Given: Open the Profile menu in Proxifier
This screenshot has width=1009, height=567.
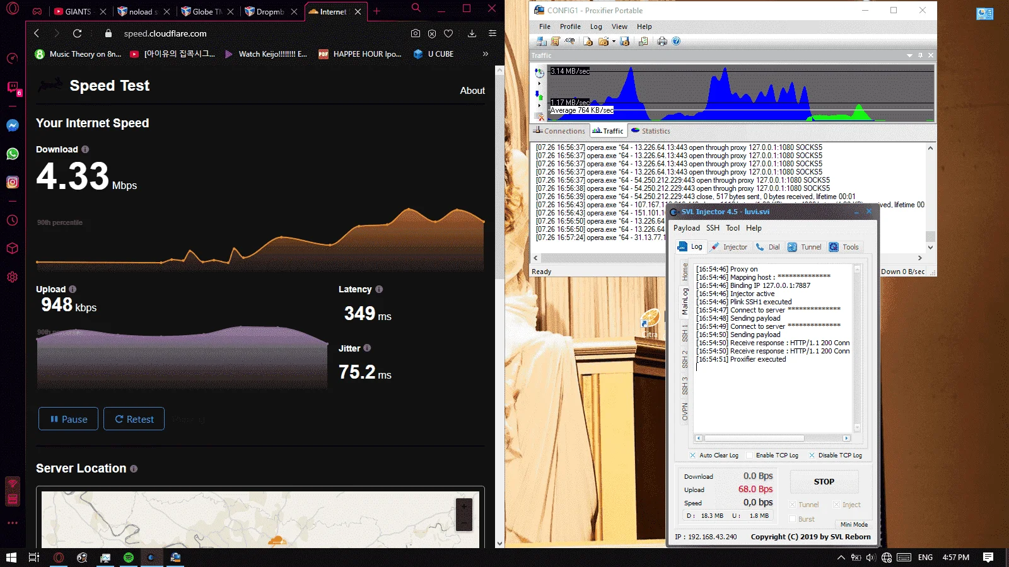Looking at the screenshot, I should tap(570, 26).
